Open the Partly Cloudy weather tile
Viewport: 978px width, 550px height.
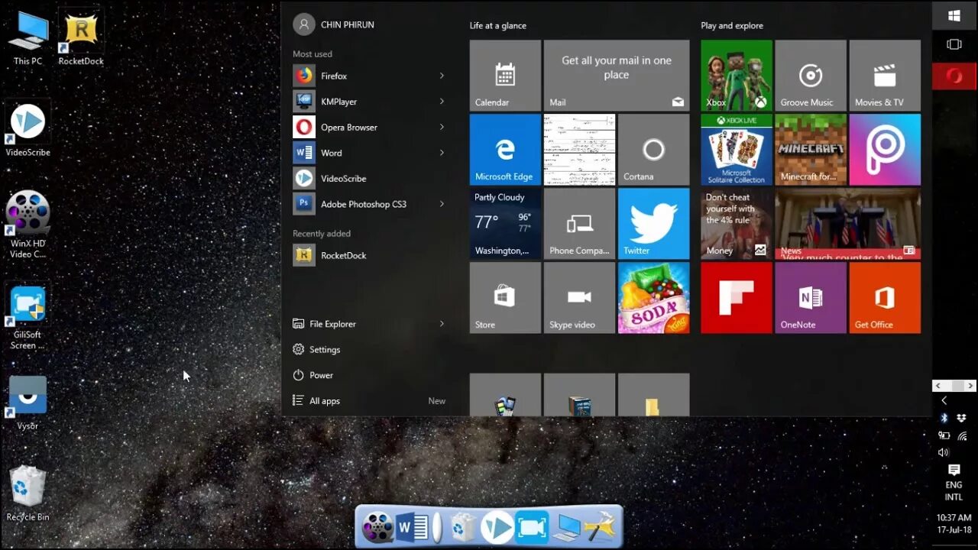[505, 224]
